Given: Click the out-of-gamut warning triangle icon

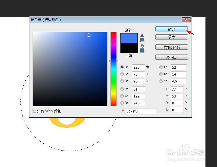Looking at the screenshot, I should click(142, 35).
